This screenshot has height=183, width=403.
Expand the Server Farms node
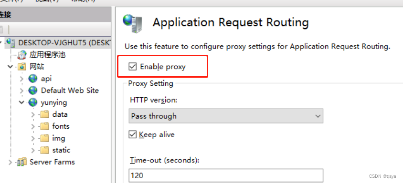pyautogui.click(x=11, y=162)
